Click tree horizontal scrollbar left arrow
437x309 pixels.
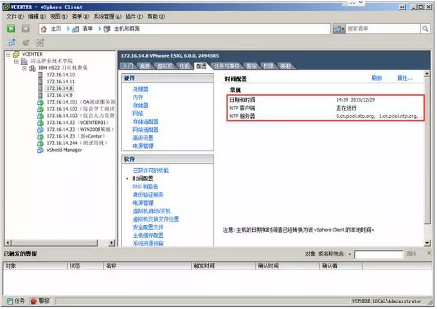(x=8, y=243)
